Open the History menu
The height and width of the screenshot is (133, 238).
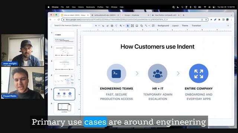81,7
